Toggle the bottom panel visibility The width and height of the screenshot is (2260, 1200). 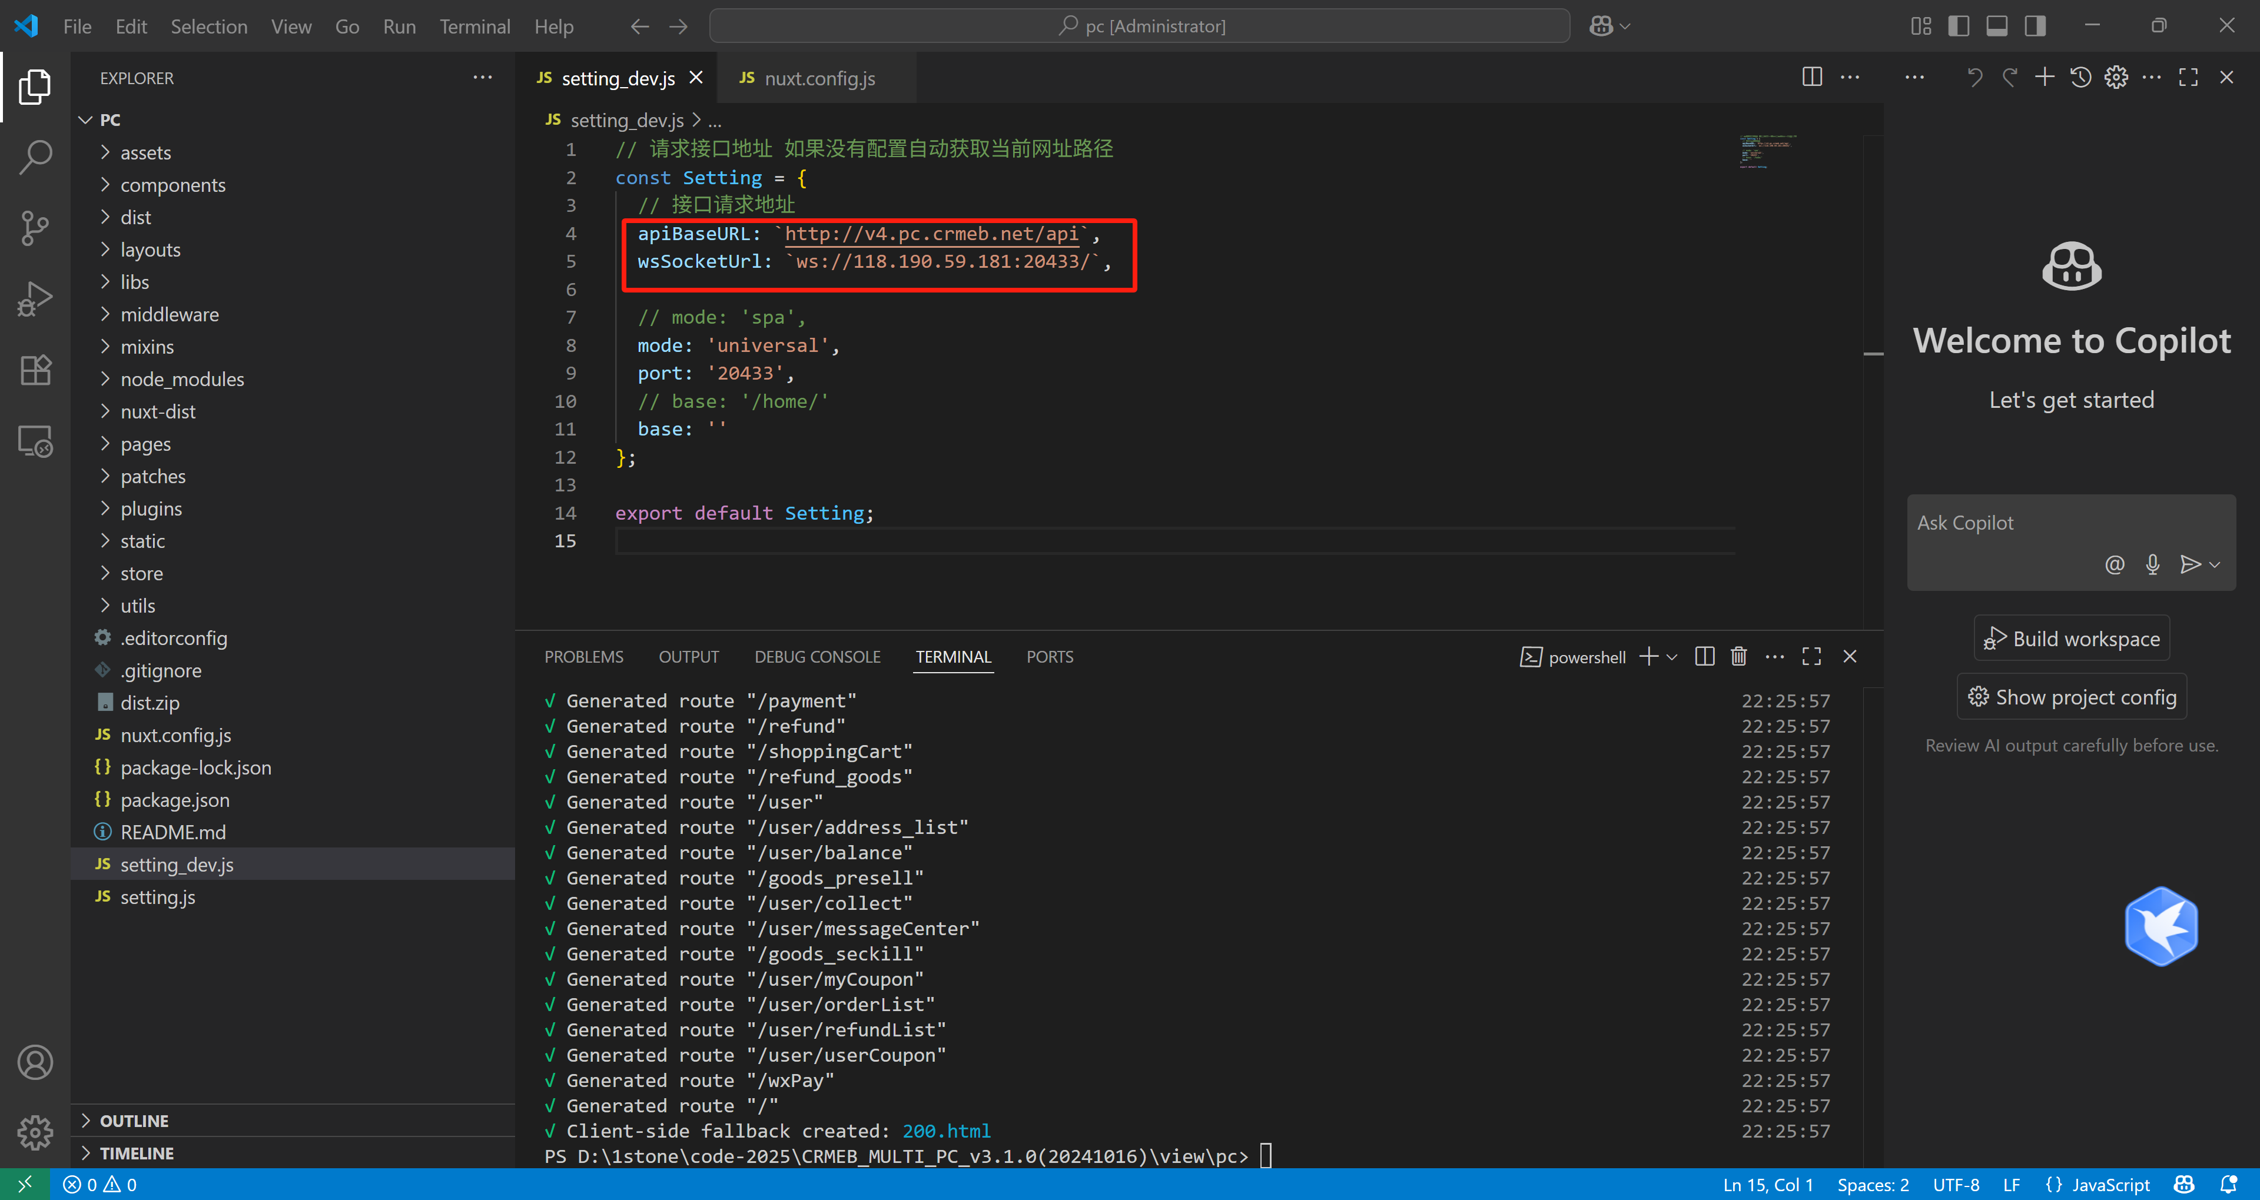[1997, 26]
